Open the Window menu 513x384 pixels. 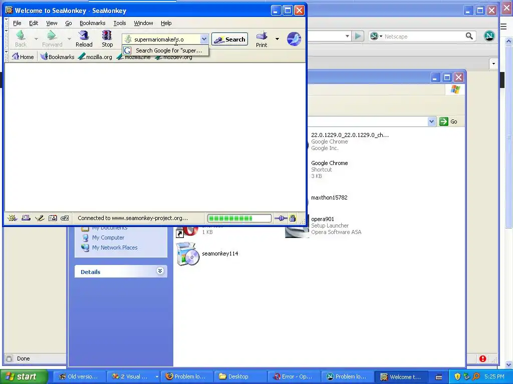tap(143, 23)
